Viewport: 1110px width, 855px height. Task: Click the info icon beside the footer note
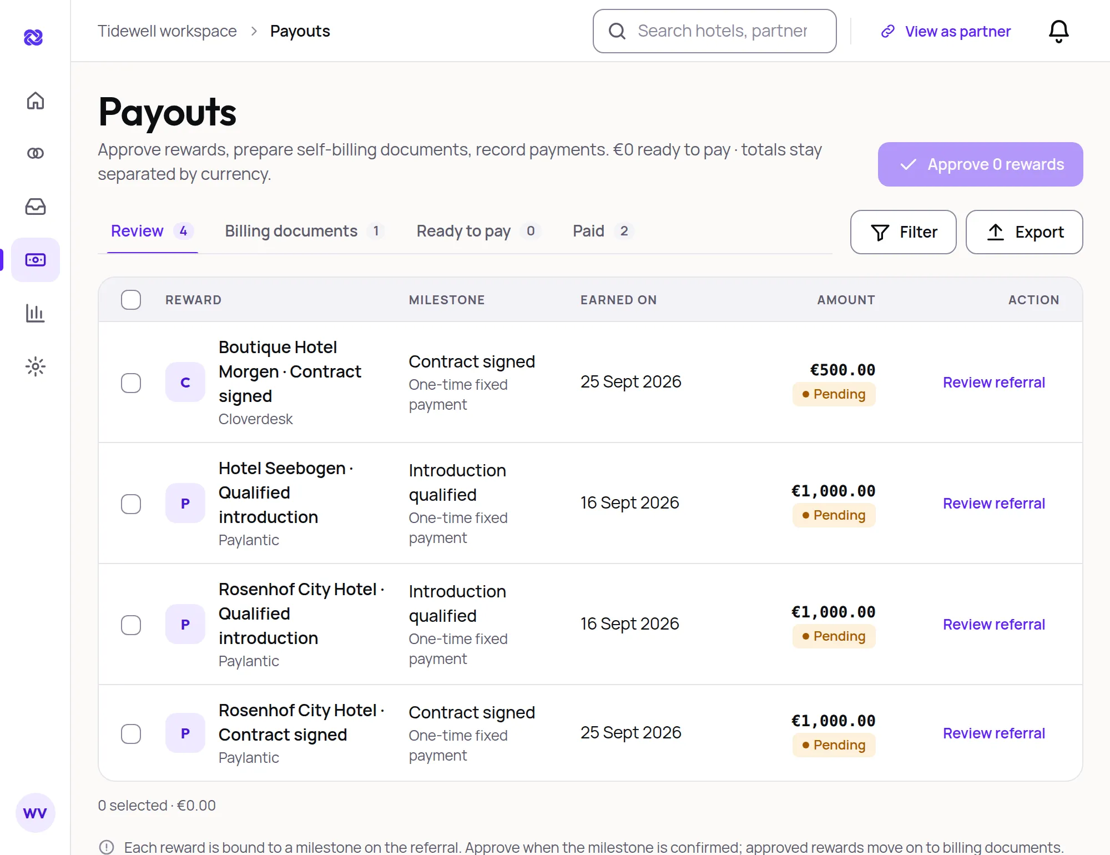107,847
